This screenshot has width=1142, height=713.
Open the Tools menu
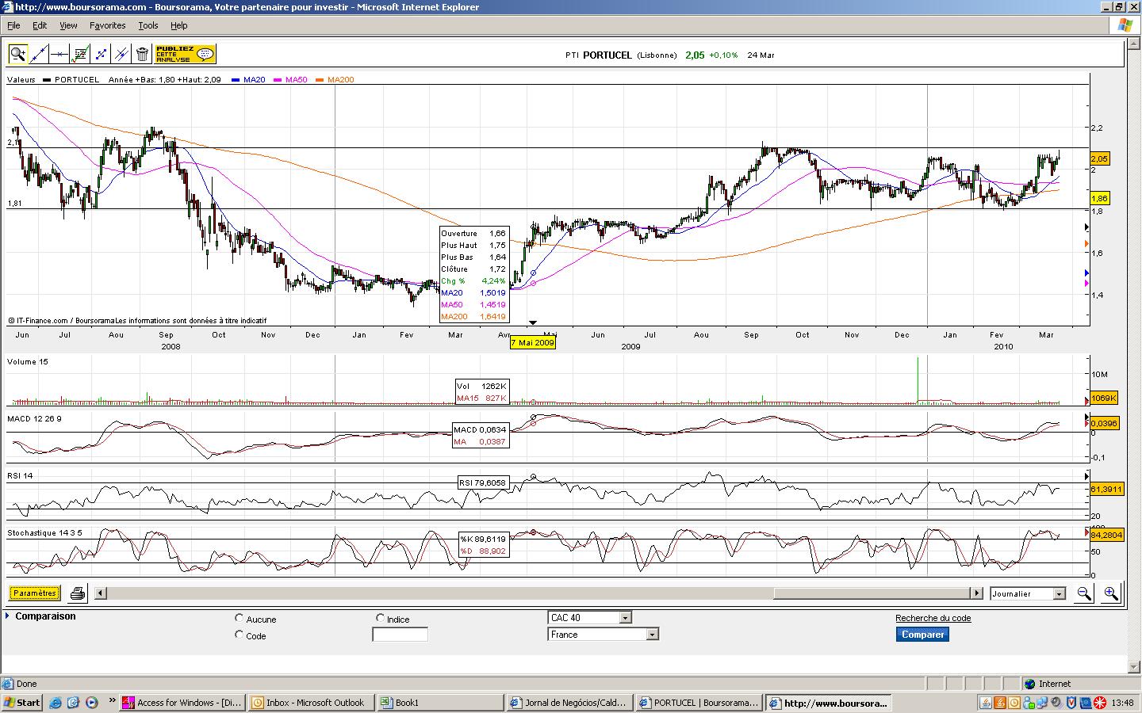148,25
